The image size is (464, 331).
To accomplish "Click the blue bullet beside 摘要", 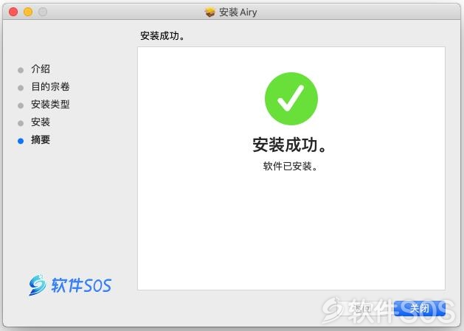I will pyautogui.click(x=21, y=141).
